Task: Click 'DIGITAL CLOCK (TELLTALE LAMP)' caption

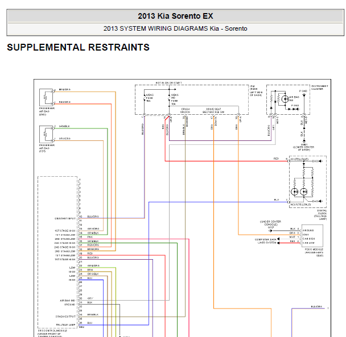Action: click(x=320, y=215)
